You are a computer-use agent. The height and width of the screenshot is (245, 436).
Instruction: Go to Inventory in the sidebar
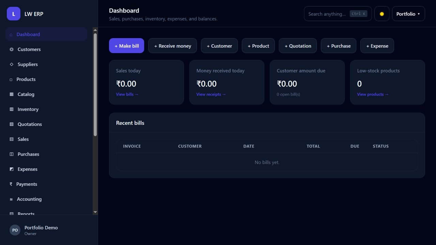pyautogui.click(x=46, y=109)
